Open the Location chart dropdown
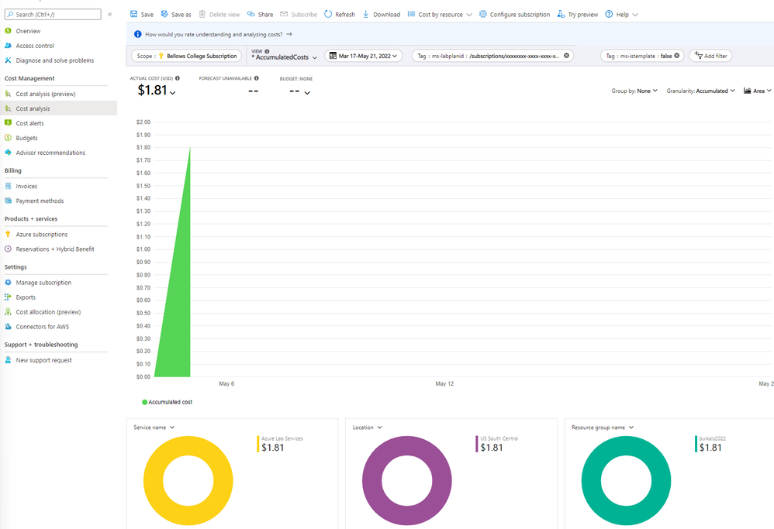Image resolution: width=774 pixels, height=529 pixels. [x=368, y=428]
